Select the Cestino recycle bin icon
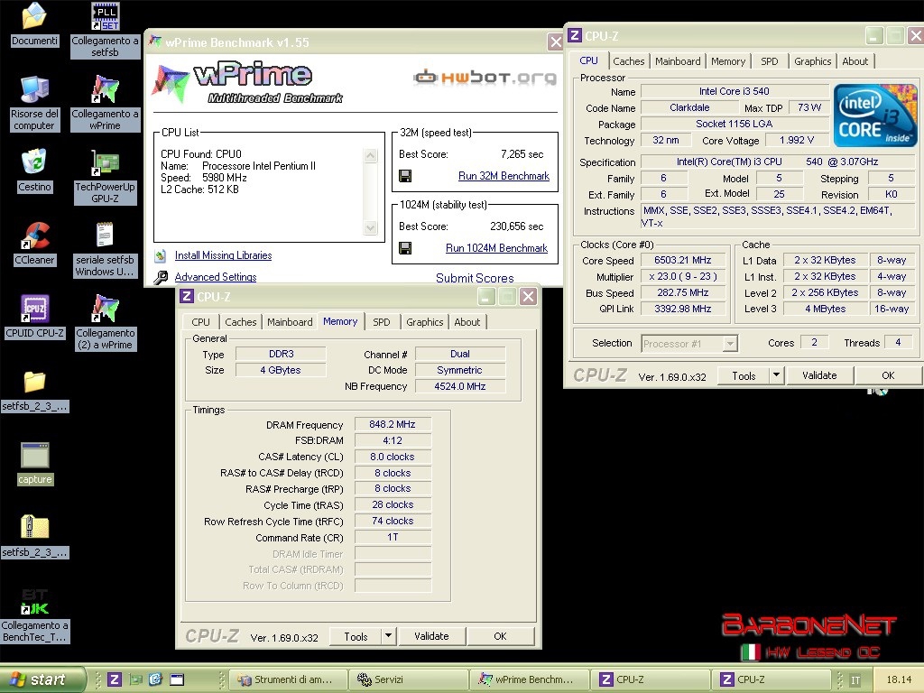This screenshot has height=693, width=924. pos(35,162)
